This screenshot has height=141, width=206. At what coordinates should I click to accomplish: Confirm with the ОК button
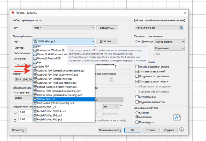(x=133, y=130)
